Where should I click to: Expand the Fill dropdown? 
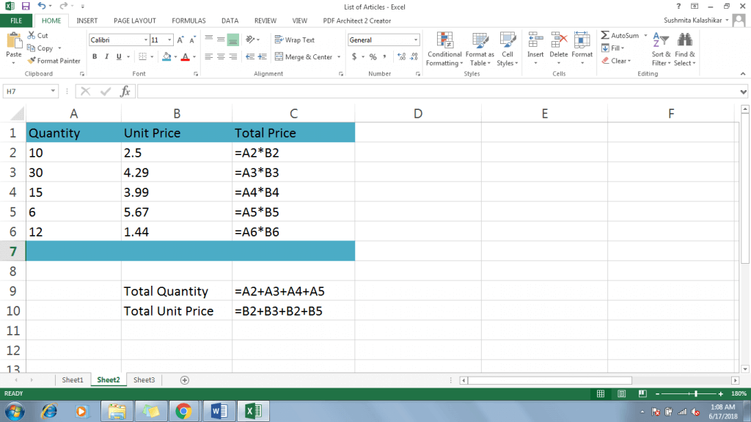point(623,48)
